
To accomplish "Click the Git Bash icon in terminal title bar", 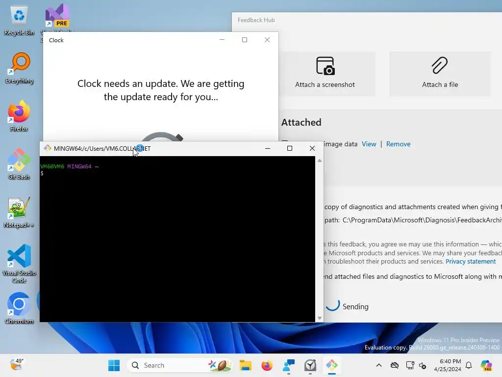I will click(x=48, y=148).
